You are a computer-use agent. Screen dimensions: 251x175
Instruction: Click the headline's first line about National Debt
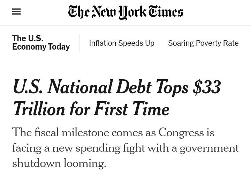116,87
